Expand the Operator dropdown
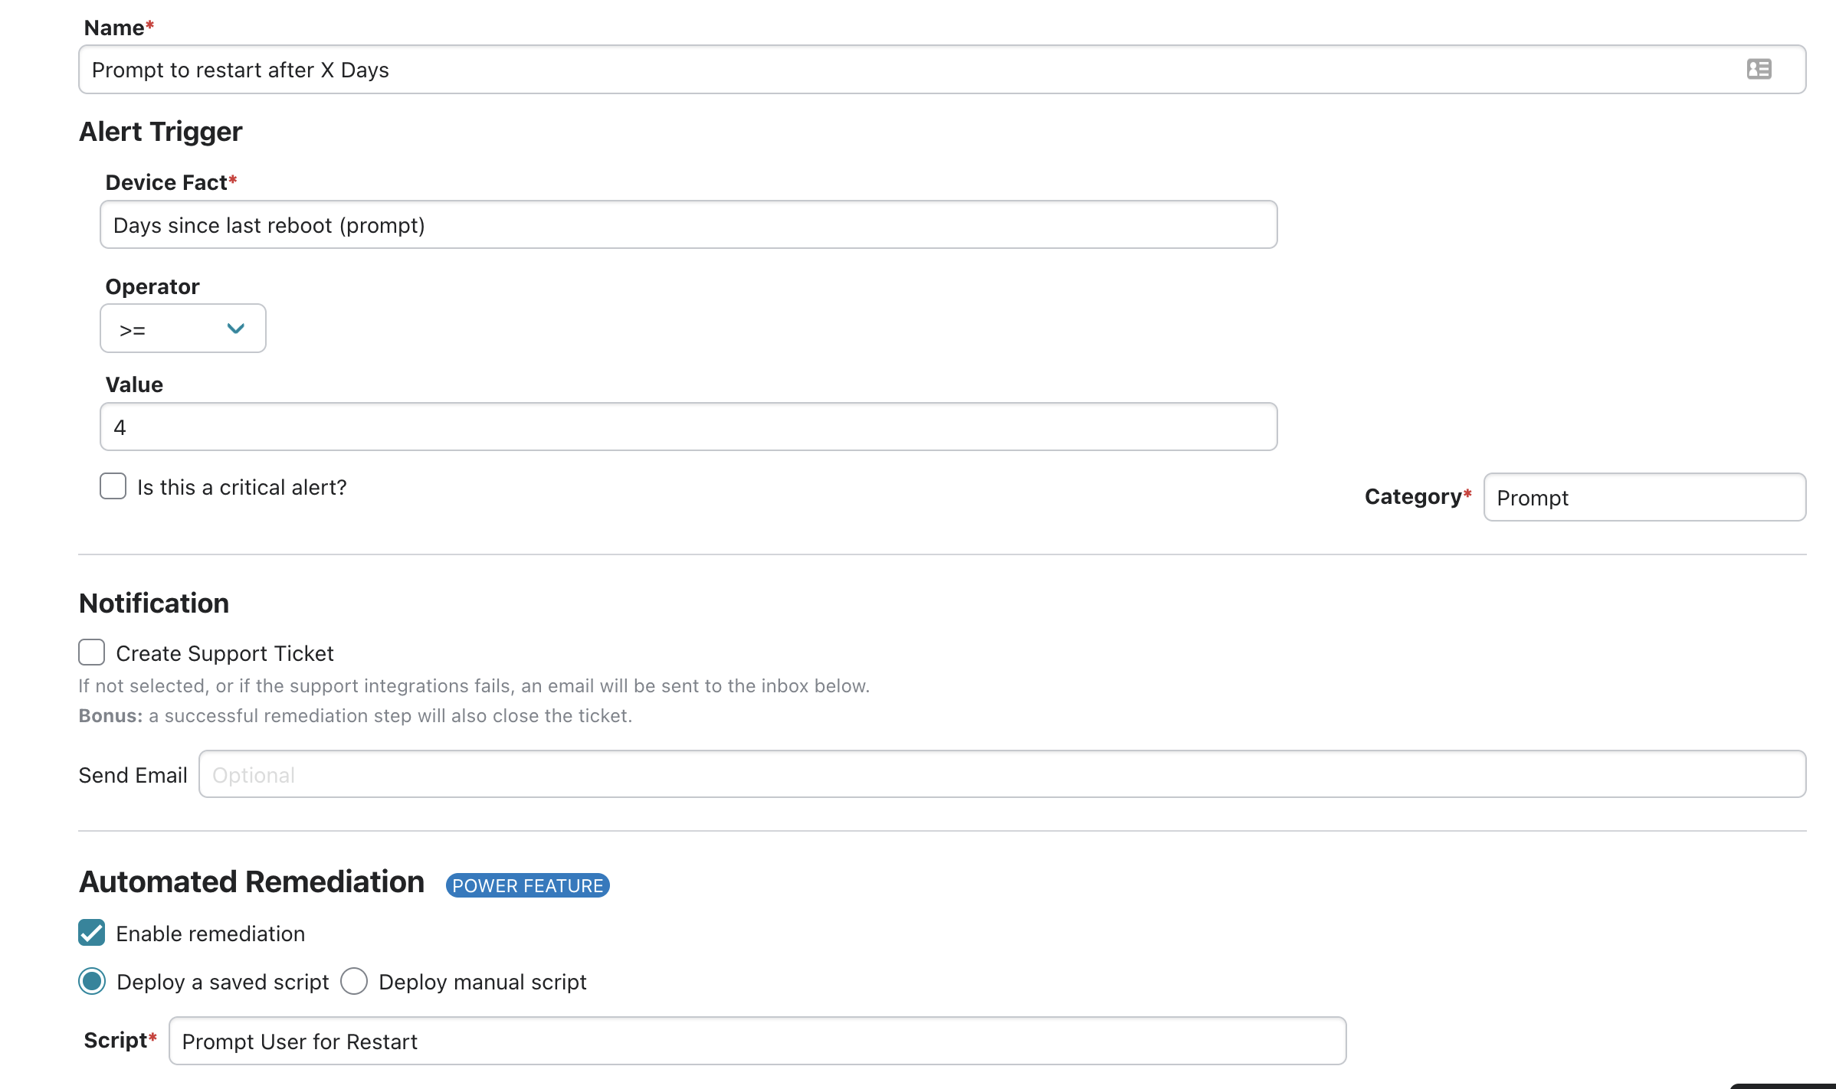This screenshot has height=1089, width=1836. [x=182, y=329]
